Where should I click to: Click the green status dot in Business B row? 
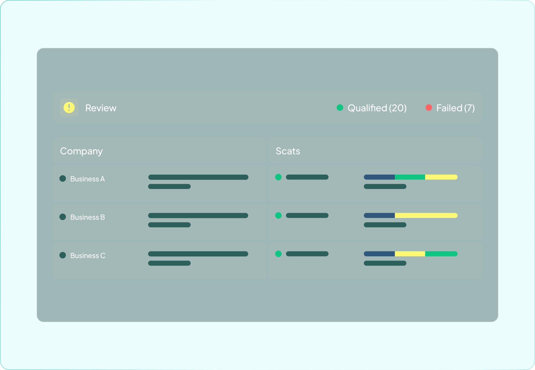pos(278,215)
